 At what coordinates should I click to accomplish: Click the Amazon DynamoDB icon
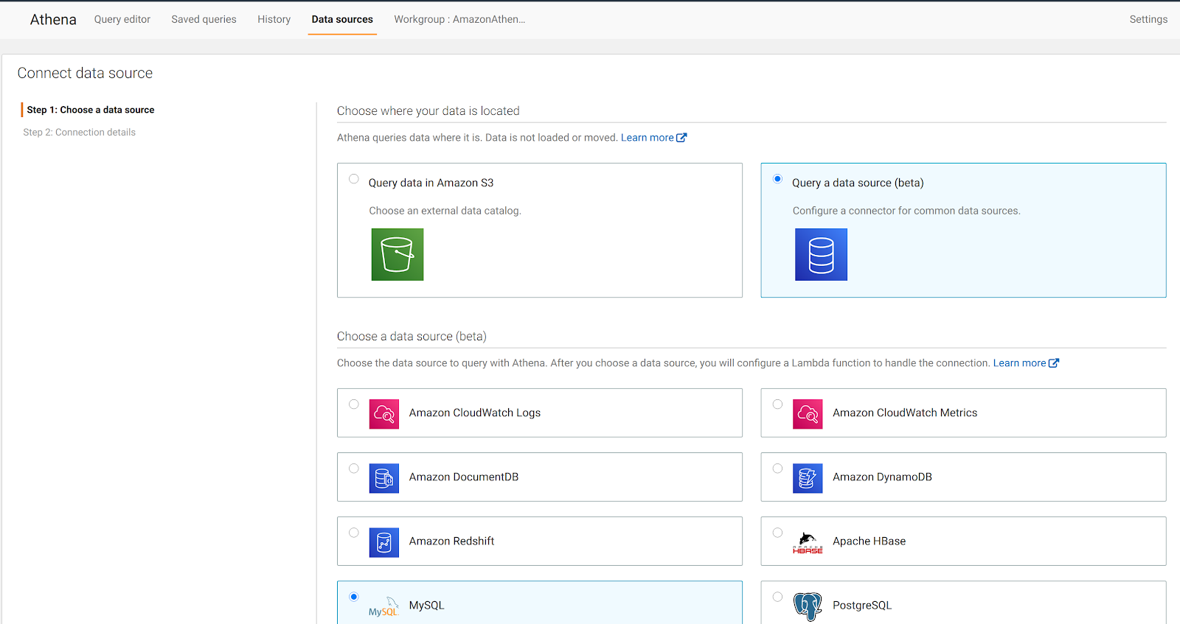[808, 478]
